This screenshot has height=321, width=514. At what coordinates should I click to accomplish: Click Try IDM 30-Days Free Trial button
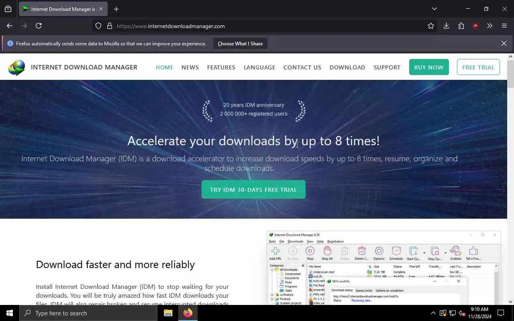253,189
